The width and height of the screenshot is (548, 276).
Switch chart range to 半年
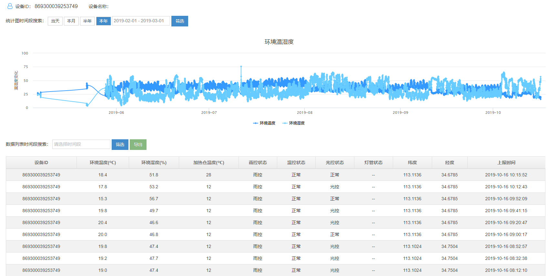tap(87, 21)
